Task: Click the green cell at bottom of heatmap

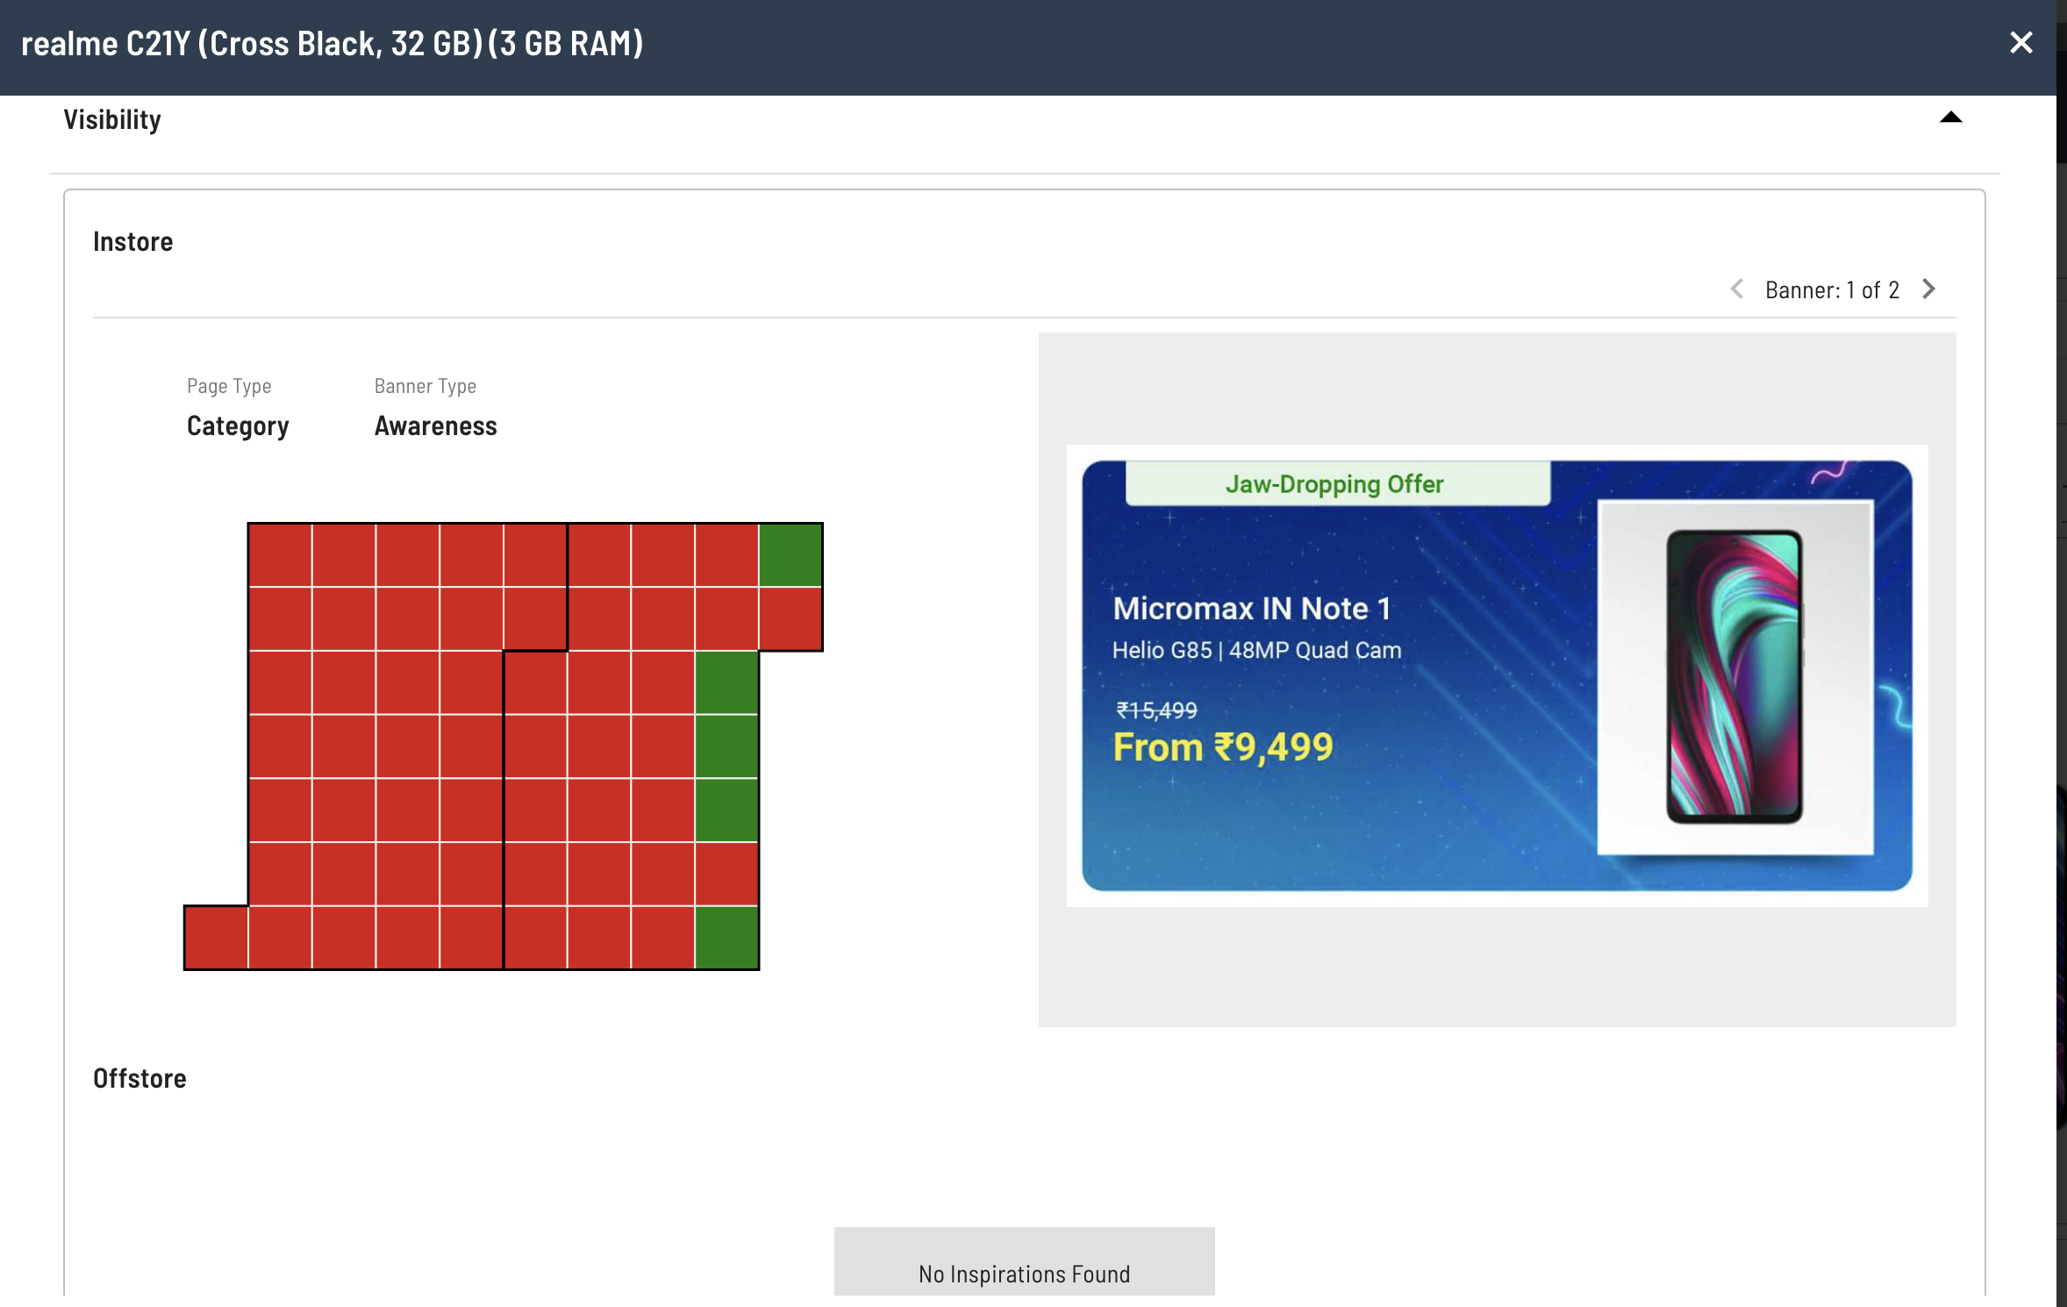Action: (726, 938)
